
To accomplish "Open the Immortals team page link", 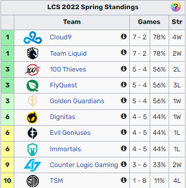I will 65,149.
